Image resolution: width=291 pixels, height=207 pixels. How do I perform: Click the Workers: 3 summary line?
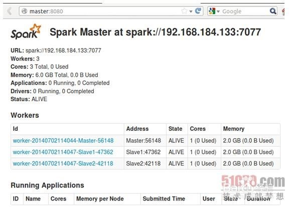(25, 59)
